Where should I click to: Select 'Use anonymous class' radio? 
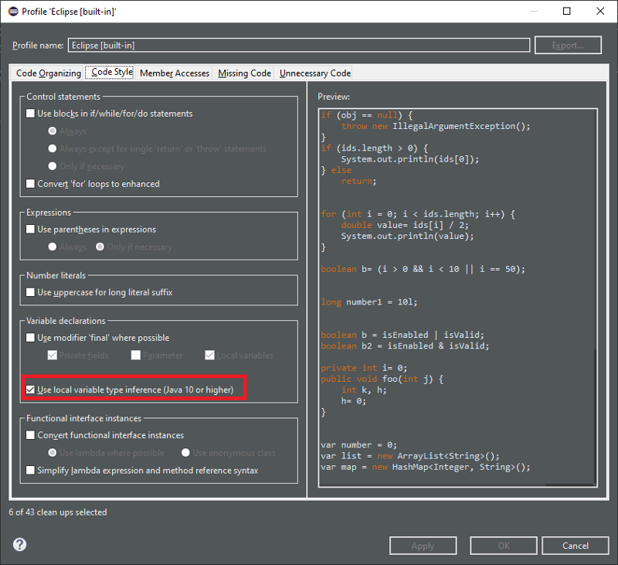pos(185,453)
